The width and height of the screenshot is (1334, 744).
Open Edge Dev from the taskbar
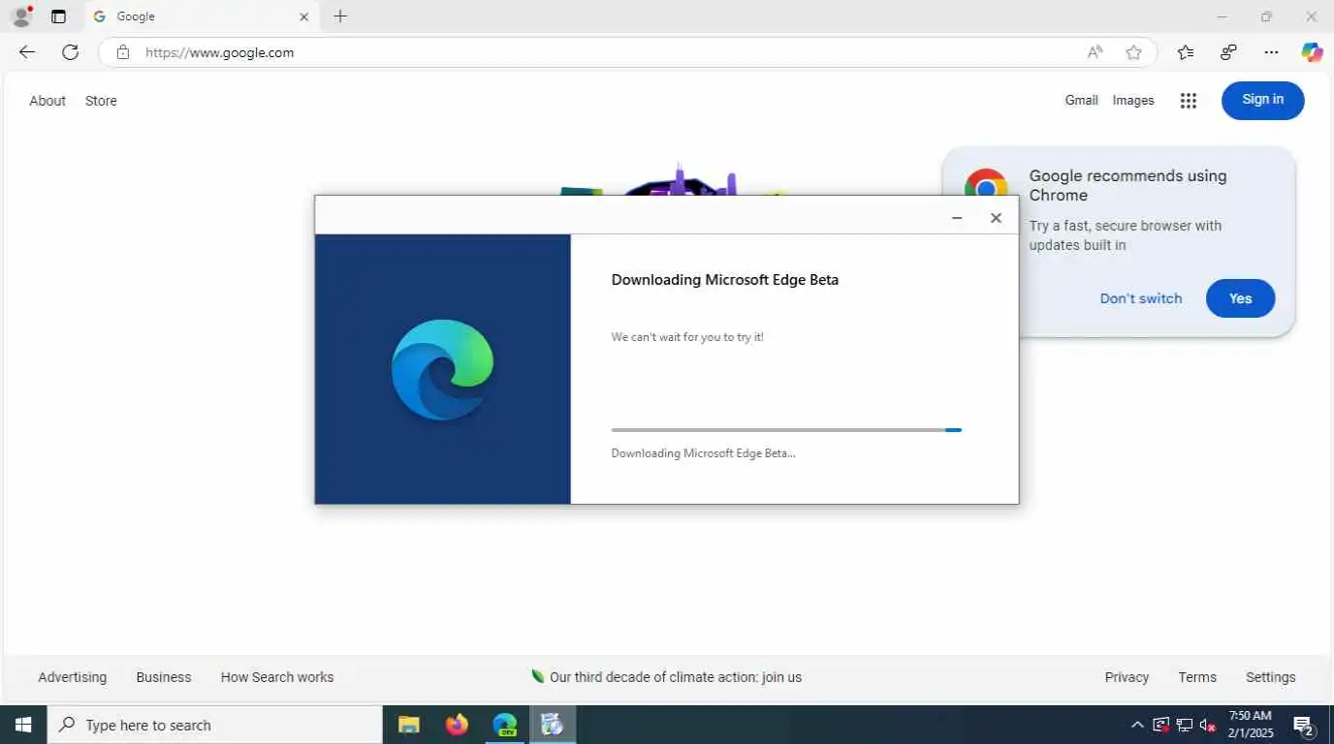point(504,725)
